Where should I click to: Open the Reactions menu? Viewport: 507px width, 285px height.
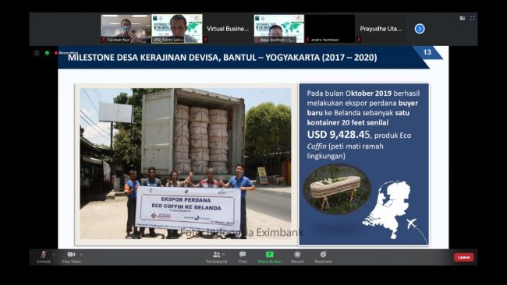[323, 257]
